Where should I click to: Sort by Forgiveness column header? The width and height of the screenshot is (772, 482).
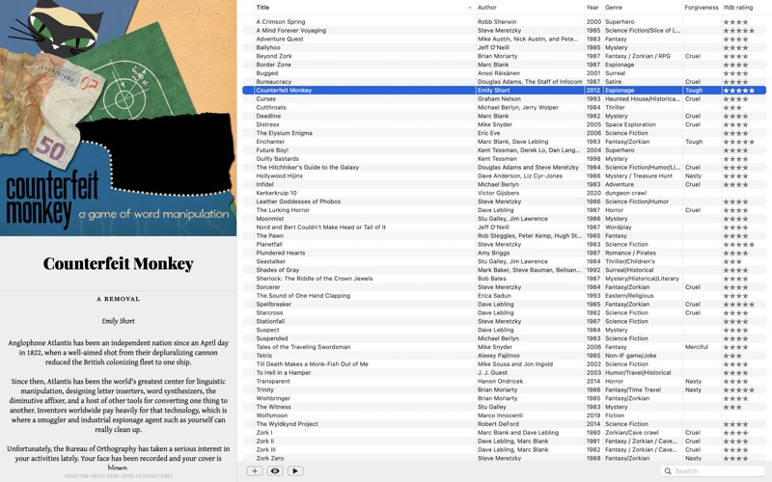point(702,8)
